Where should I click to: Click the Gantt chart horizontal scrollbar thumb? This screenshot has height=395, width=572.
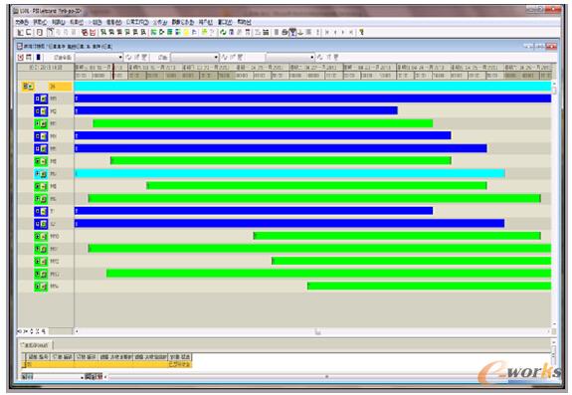pos(317,331)
